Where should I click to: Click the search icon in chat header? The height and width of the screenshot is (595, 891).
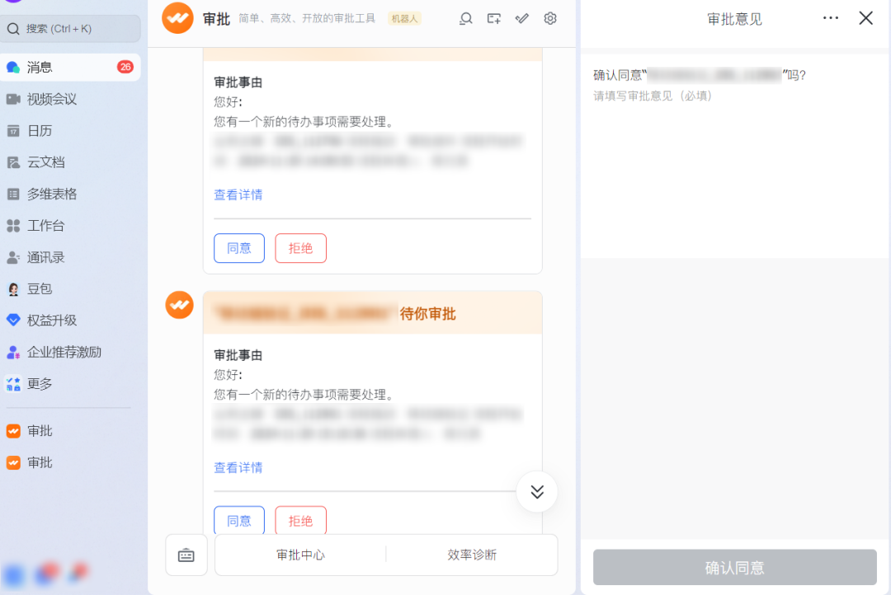466,18
